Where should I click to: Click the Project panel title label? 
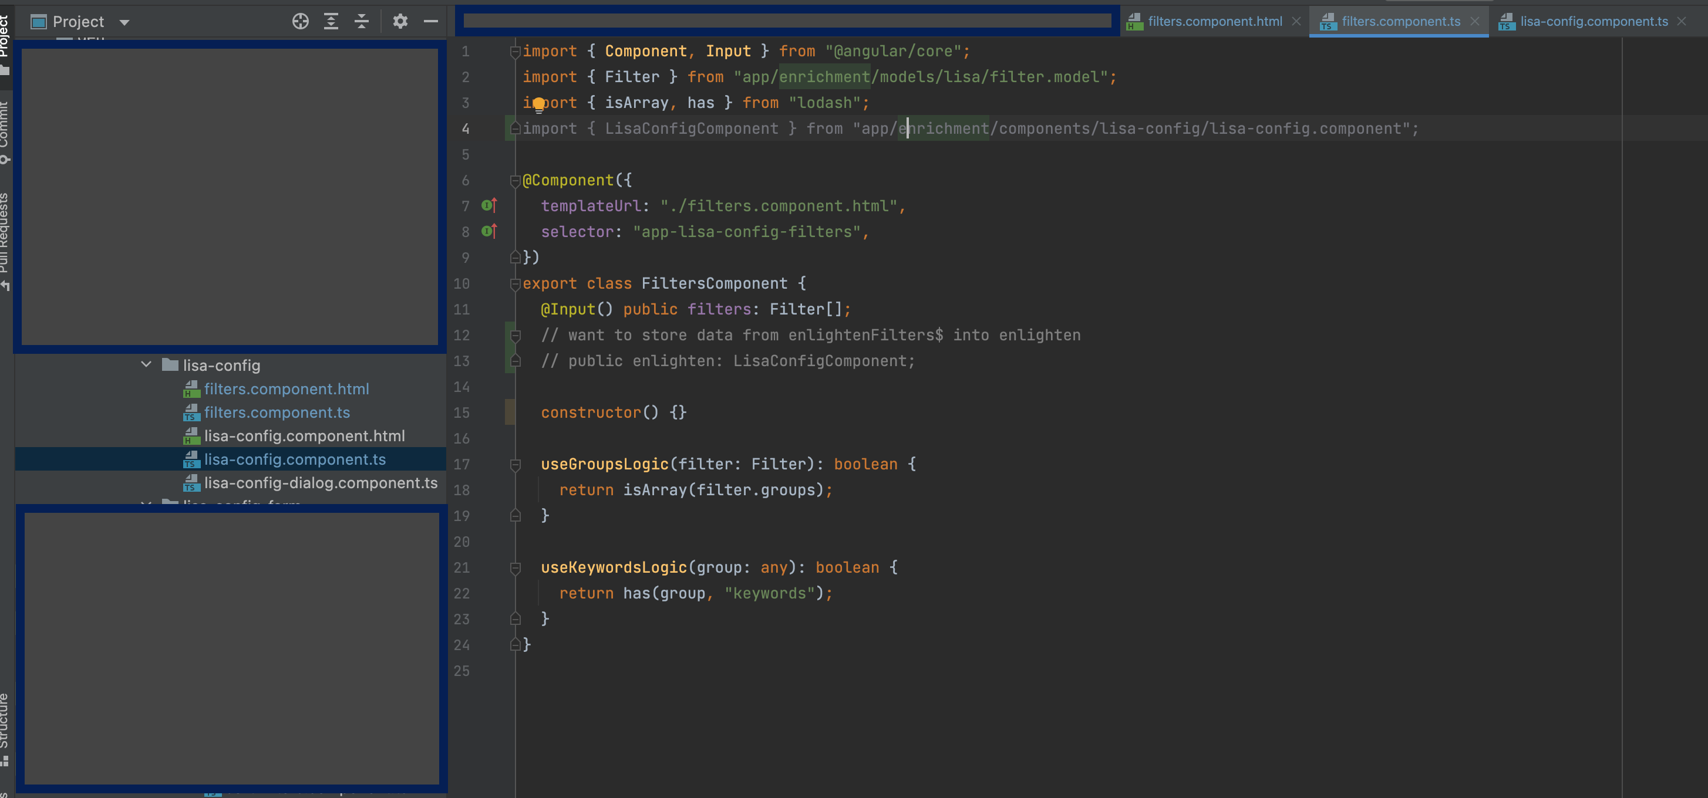(x=78, y=22)
